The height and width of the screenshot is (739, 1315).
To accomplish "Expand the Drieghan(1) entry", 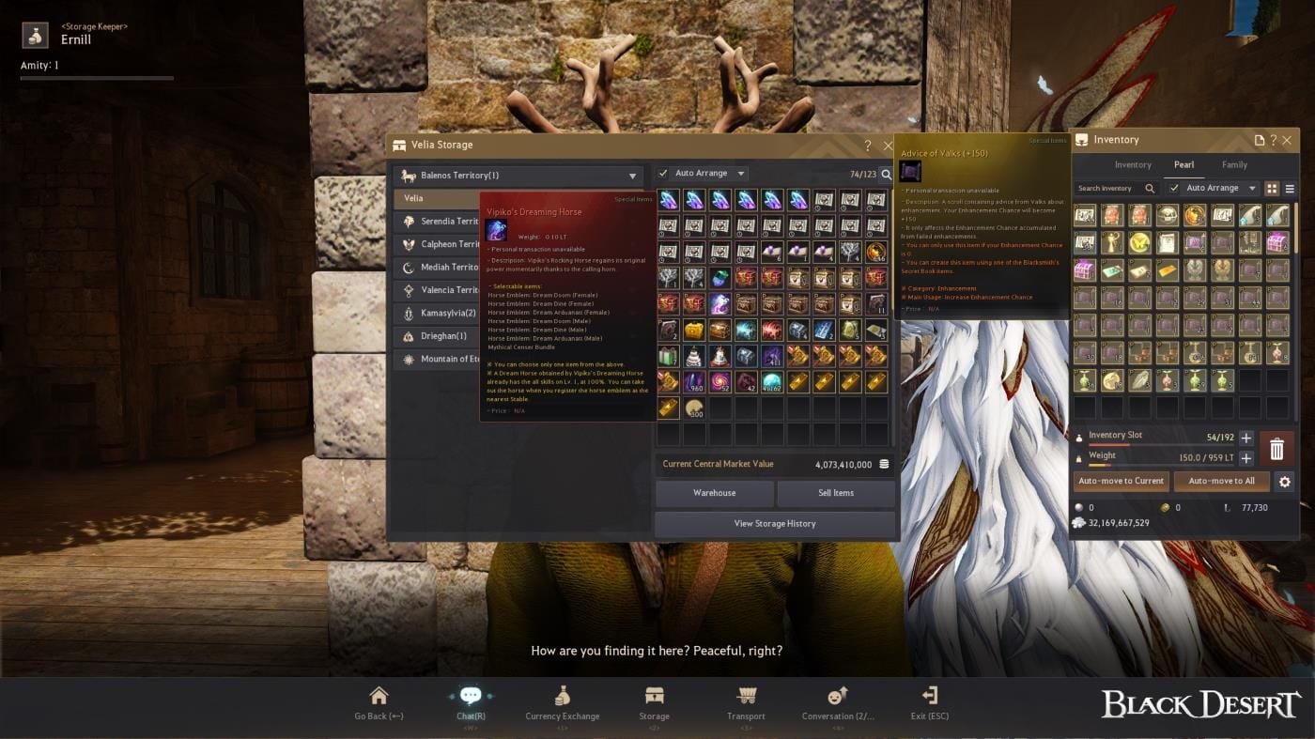I will point(437,336).
